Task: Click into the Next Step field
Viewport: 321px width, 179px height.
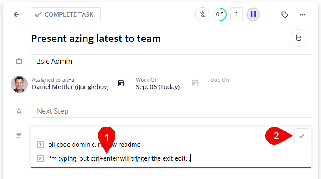Action: (x=171, y=111)
